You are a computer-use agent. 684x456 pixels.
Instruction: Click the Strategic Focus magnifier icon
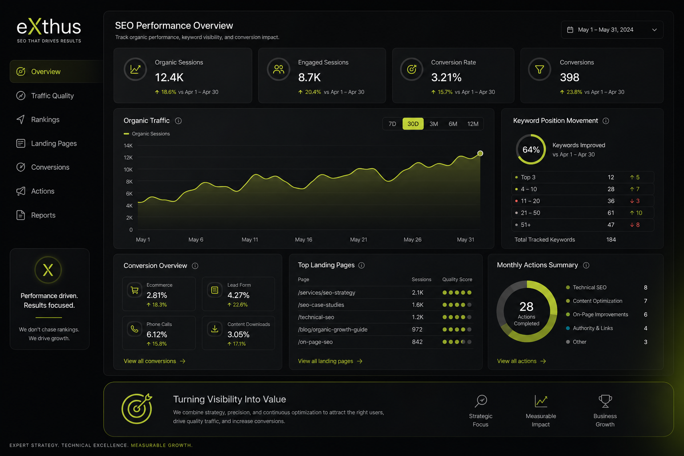[x=481, y=401]
